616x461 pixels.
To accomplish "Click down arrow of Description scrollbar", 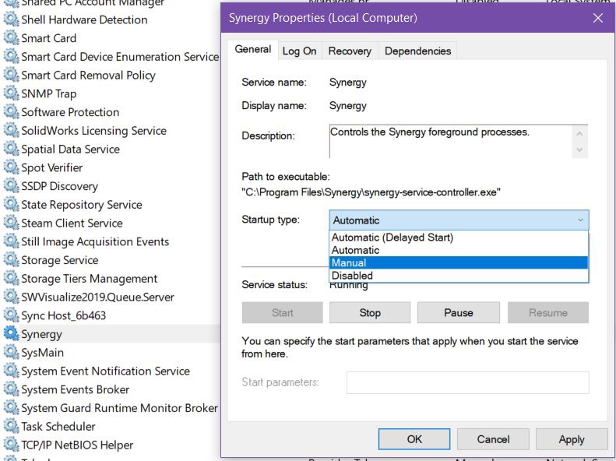I will point(579,150).
